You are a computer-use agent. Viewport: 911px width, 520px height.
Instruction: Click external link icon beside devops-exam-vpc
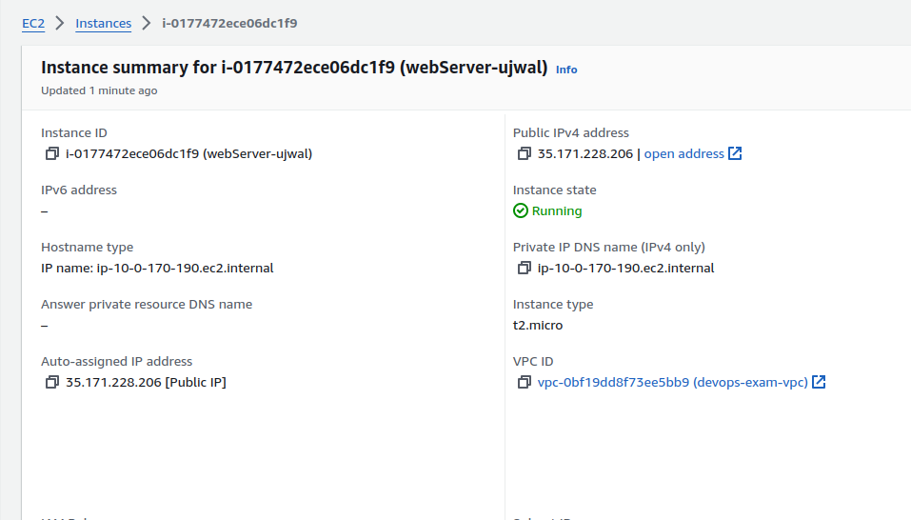point(819,382)
